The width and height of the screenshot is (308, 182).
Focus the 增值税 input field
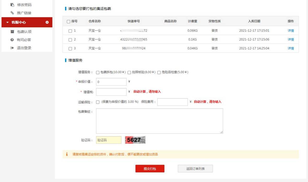[x=111, y=92]
